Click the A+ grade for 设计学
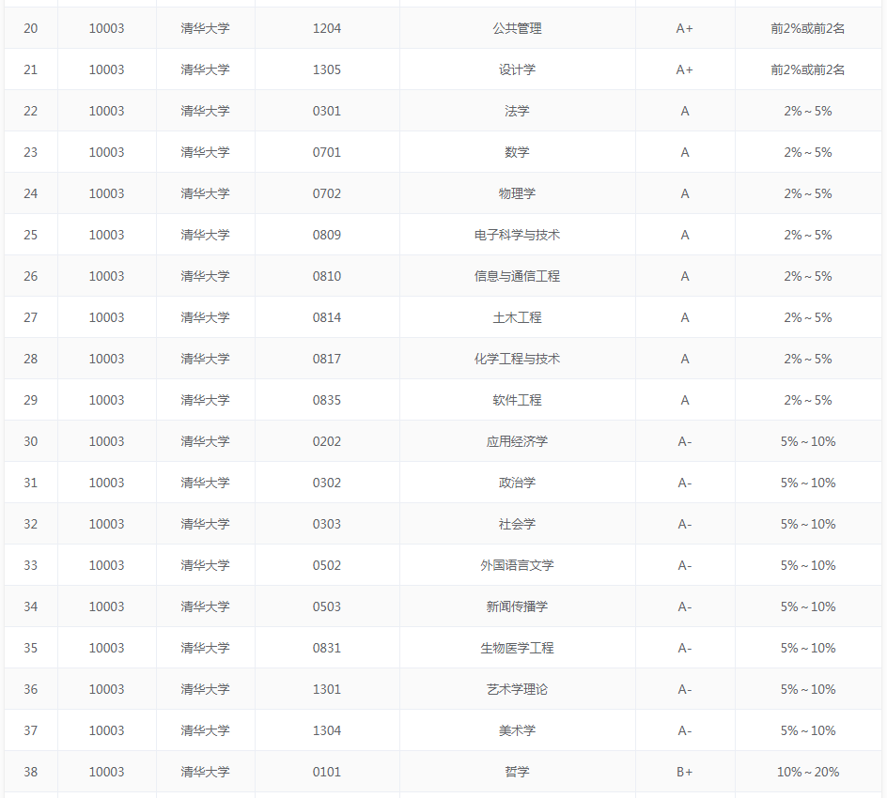 684,69
